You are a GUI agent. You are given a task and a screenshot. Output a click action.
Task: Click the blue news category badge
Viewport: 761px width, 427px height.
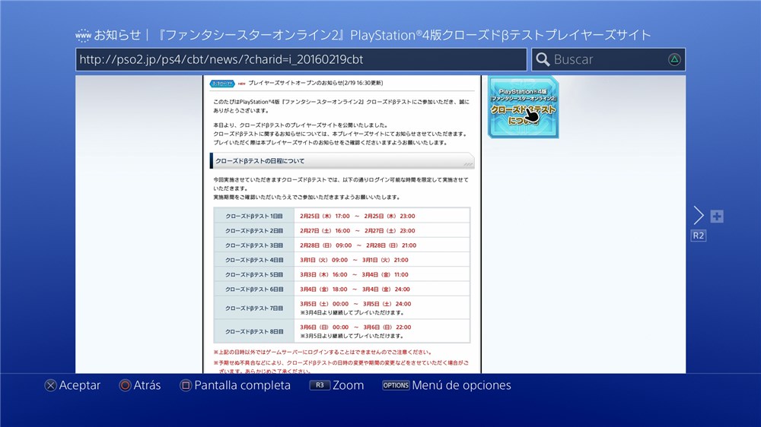(x=222, y=84)
